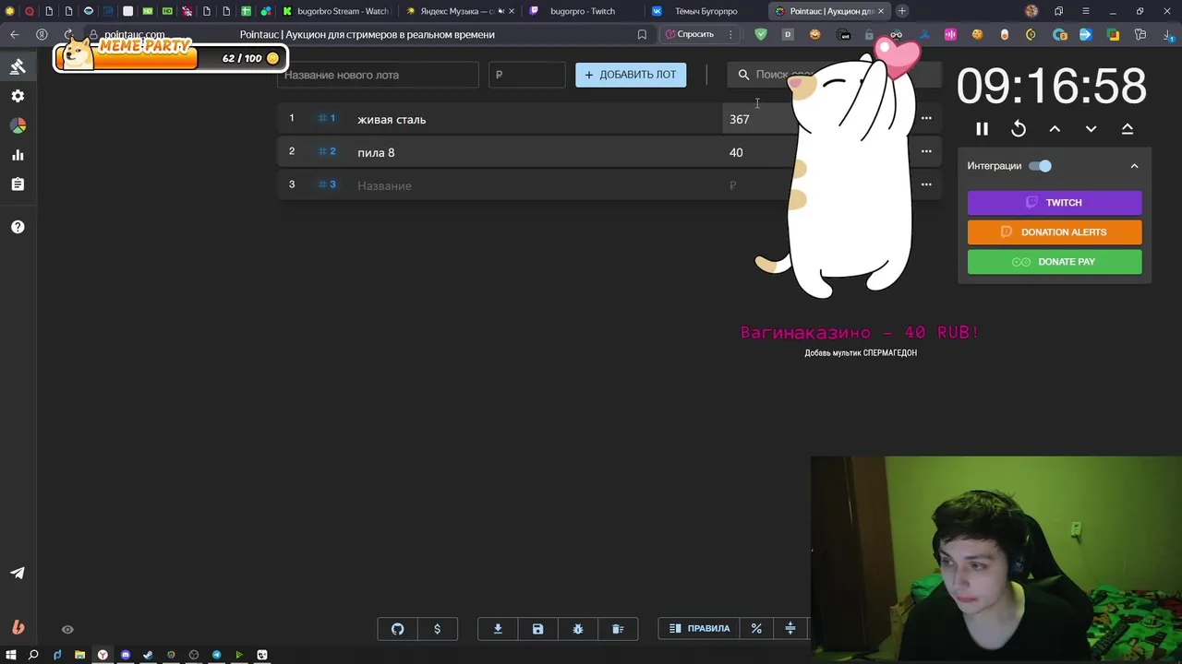
Task: Open the Windows Start menu
Action: click(10, 655)
